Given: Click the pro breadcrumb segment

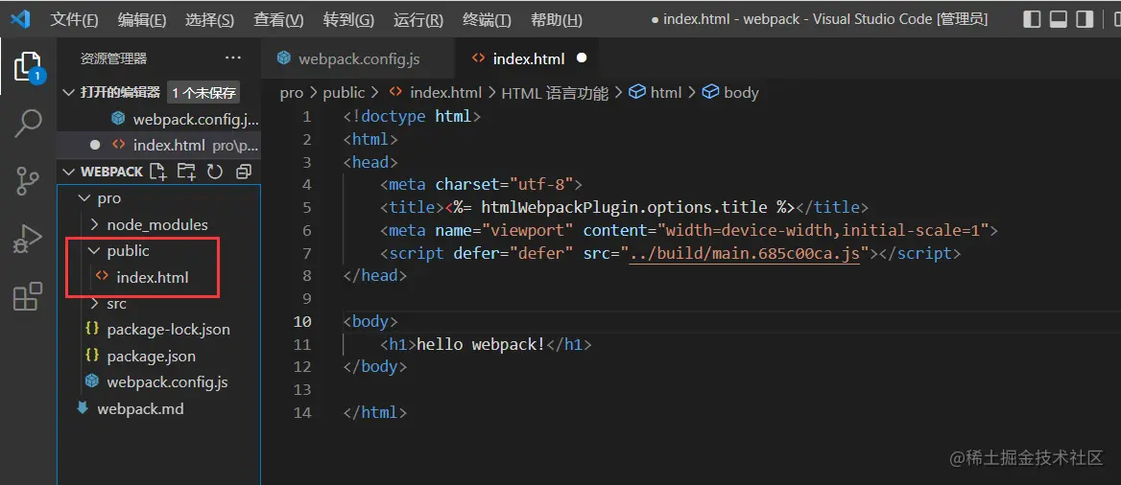Looking at the screenshot, I should click(x=292, y=92).
